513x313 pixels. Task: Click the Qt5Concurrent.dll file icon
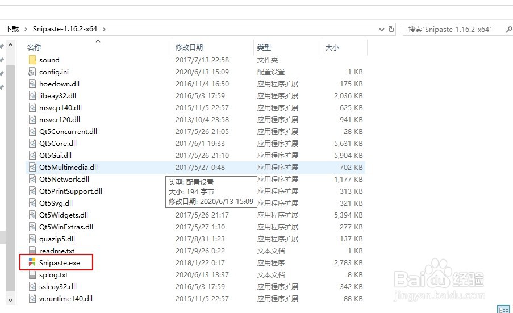(32, 131)
